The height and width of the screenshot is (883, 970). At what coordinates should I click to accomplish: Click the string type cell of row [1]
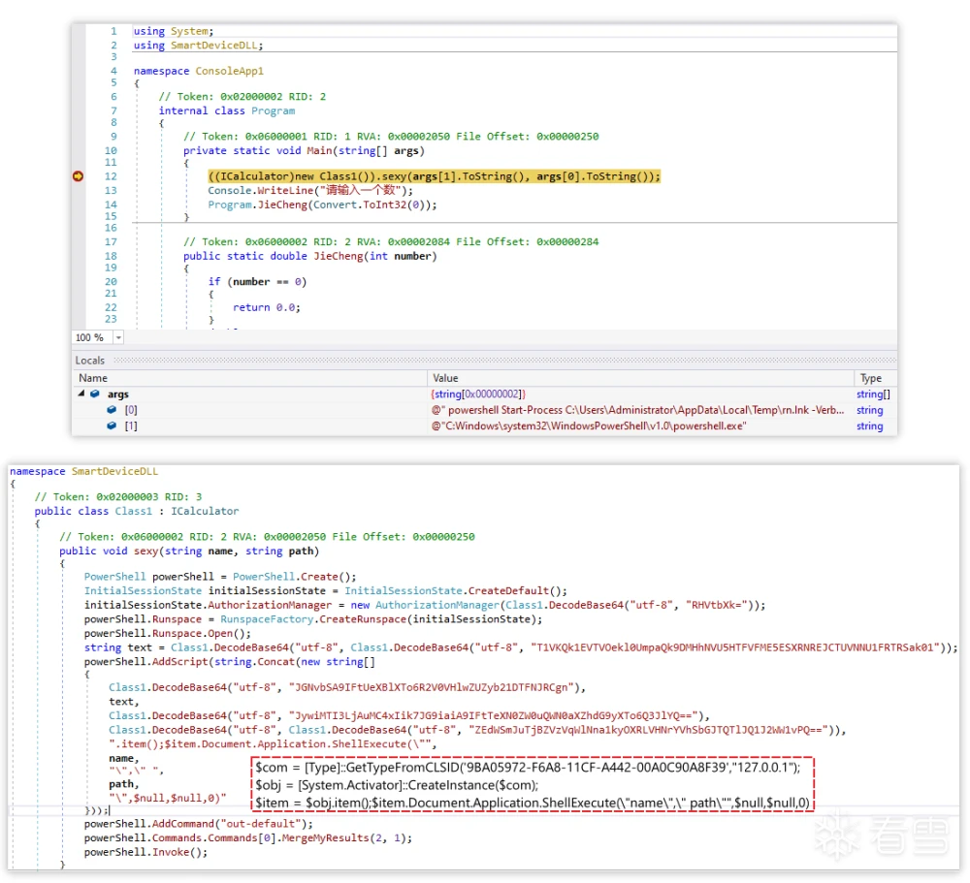pyautogui.click(x=870, y=426)
